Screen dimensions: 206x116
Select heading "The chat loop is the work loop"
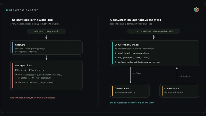pos(31,20)
